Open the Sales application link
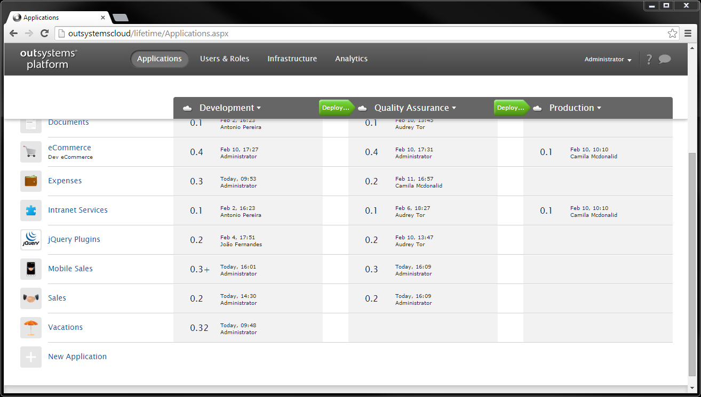The image size is (701, 397). (57, 298)
